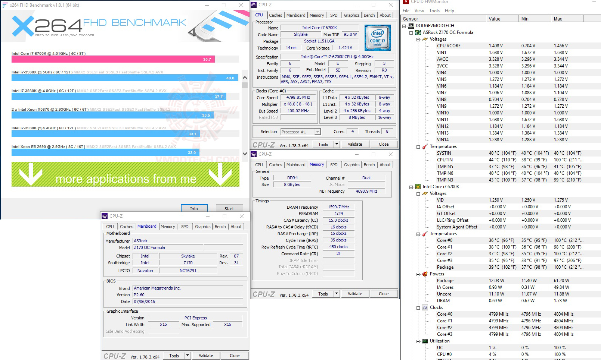
Task: Click the thermometer icon above the SYSTIN row
Action: point(425,146)
